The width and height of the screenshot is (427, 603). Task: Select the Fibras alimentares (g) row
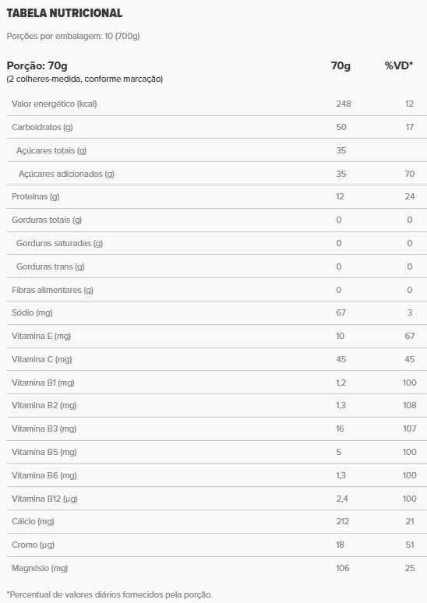pos(217,290)
